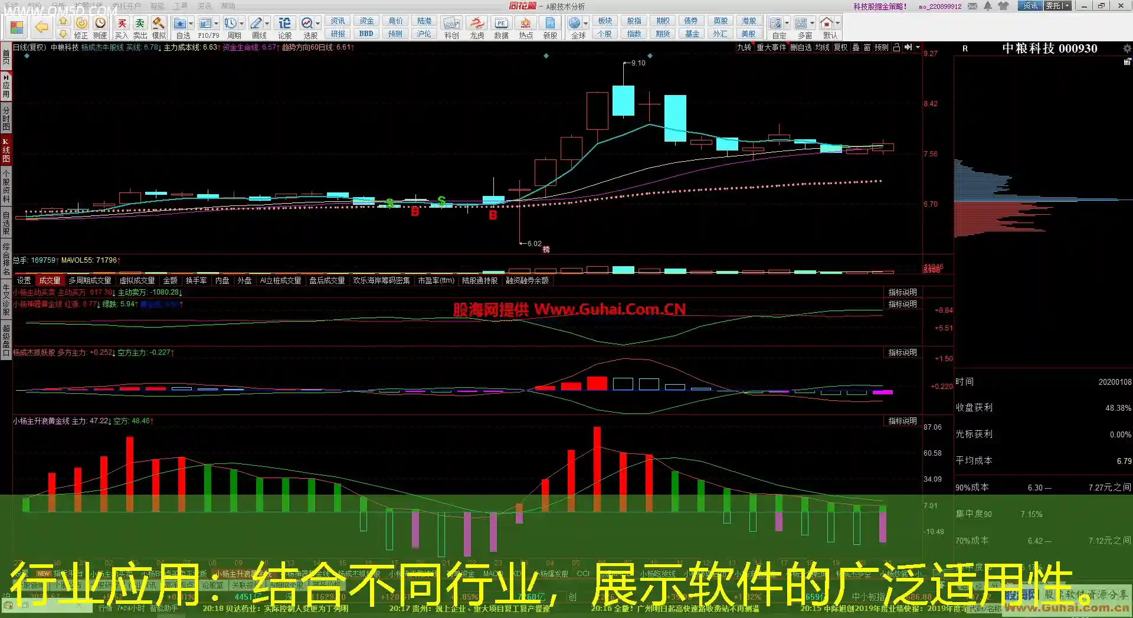The image size is (1133, 618).
Task: Click the 全球 globe icon
Action: coord(575,23)
